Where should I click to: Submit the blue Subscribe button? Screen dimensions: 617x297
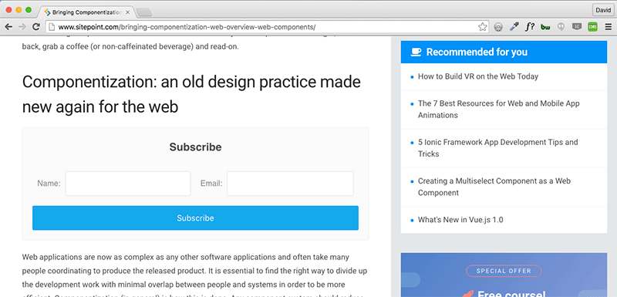point(195,218)
